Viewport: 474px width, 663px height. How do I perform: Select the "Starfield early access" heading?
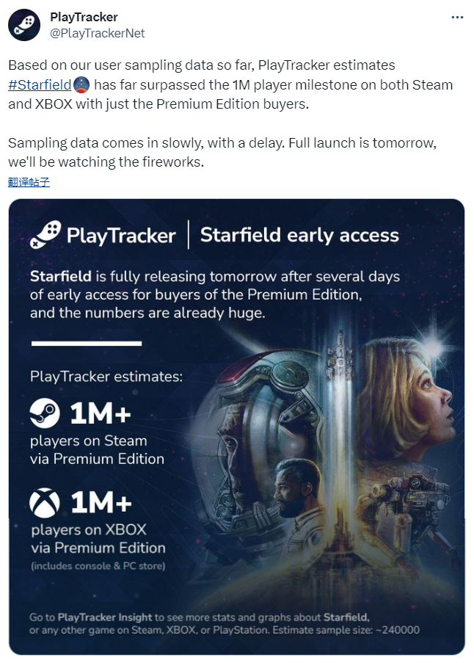point(299,235)
